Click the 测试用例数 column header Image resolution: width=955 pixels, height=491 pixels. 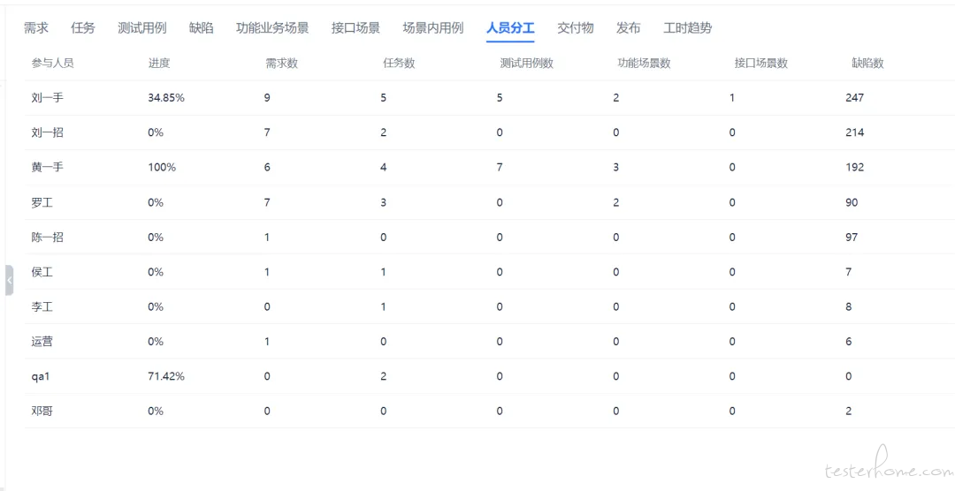click(527, 64)
